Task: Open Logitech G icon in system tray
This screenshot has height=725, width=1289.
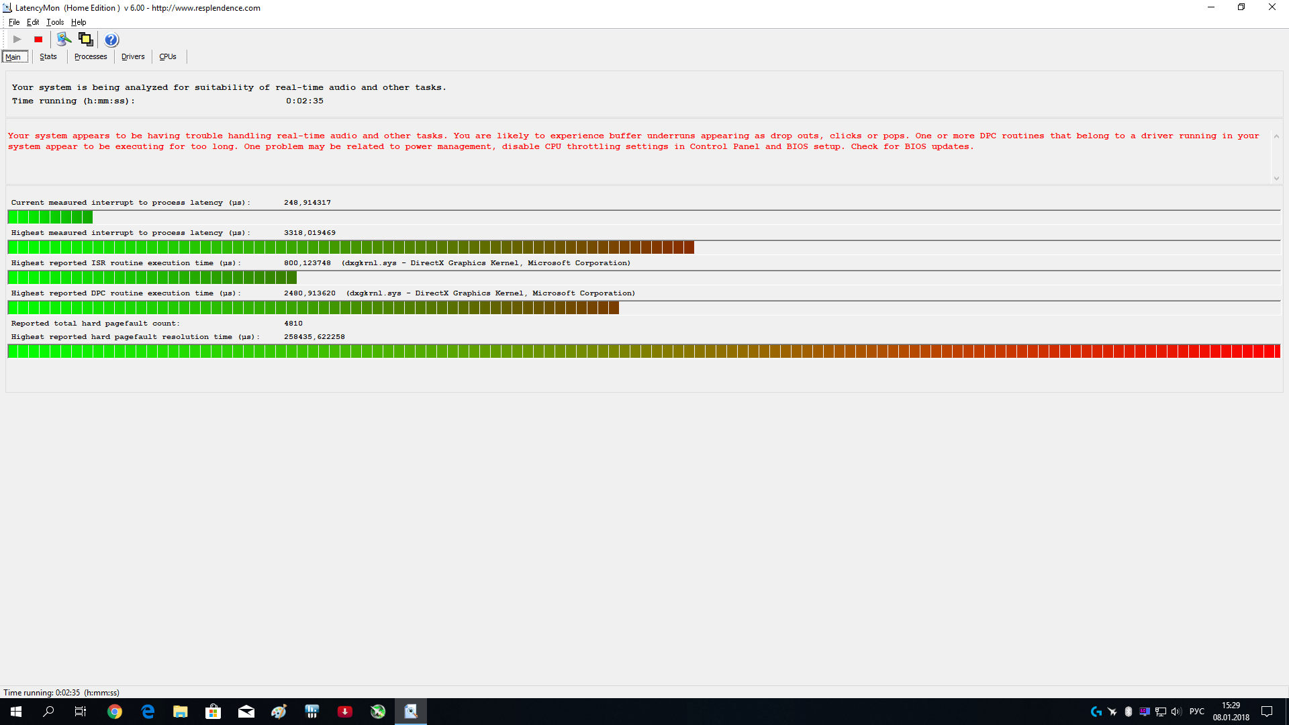Action: pos(1096,712)
